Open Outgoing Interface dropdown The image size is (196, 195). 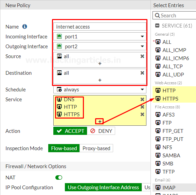(x=142, y=47)
